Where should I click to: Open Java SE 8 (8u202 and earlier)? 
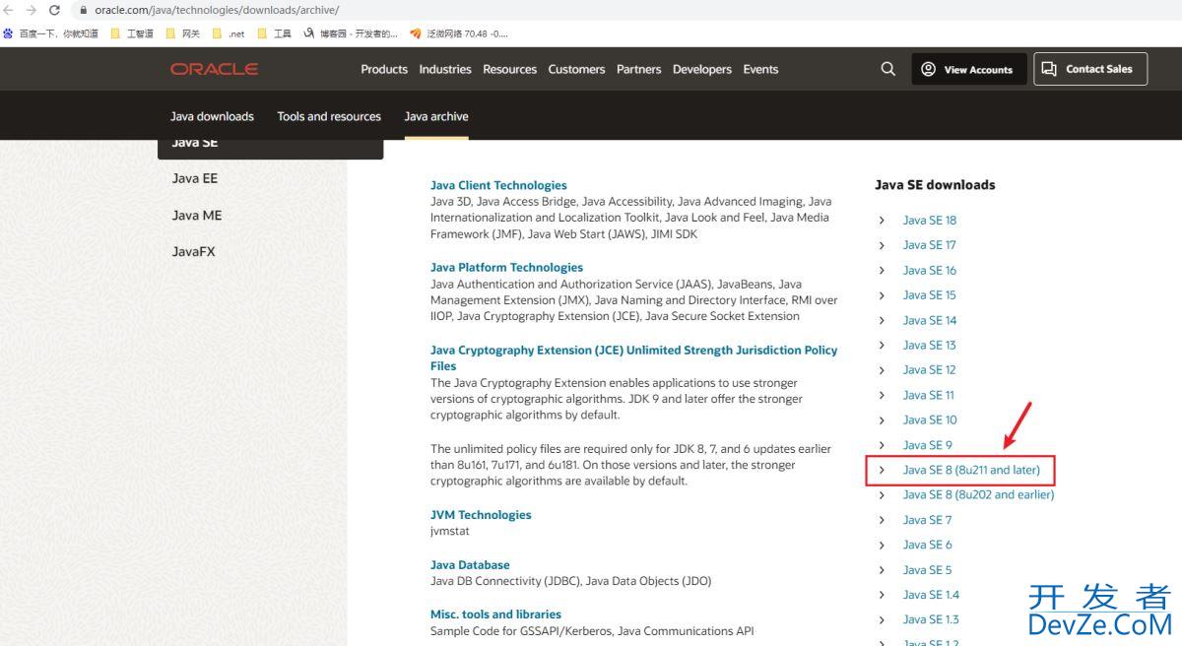click(978, 494)
